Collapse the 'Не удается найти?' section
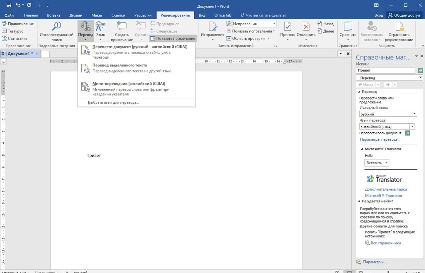The width and height of the screenshot is (425, 273). point(359,201)
